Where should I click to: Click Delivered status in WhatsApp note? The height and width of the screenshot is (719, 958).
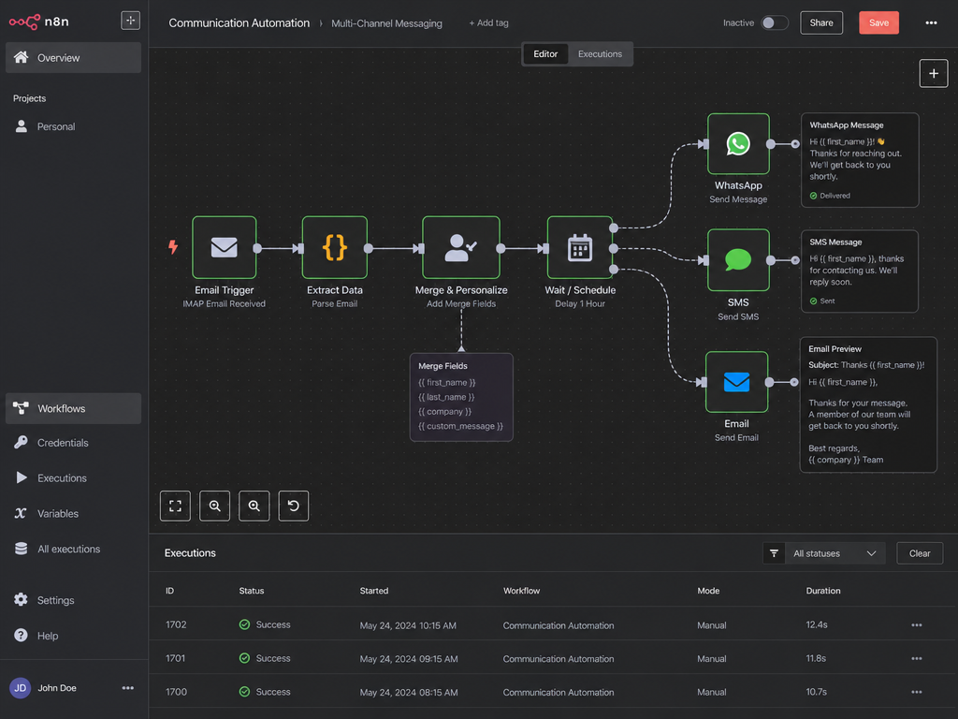[x=830, y=196]
